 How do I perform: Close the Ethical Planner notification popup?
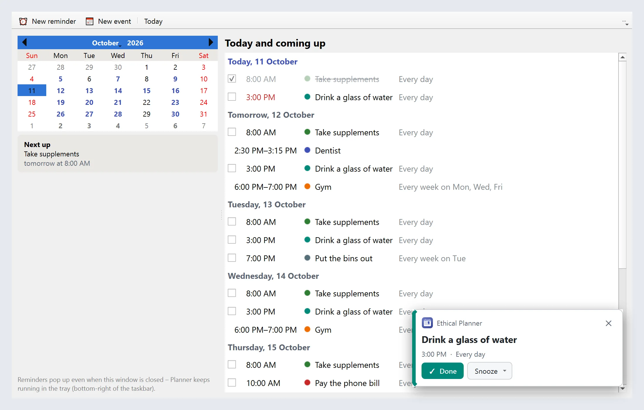(609, 323)
